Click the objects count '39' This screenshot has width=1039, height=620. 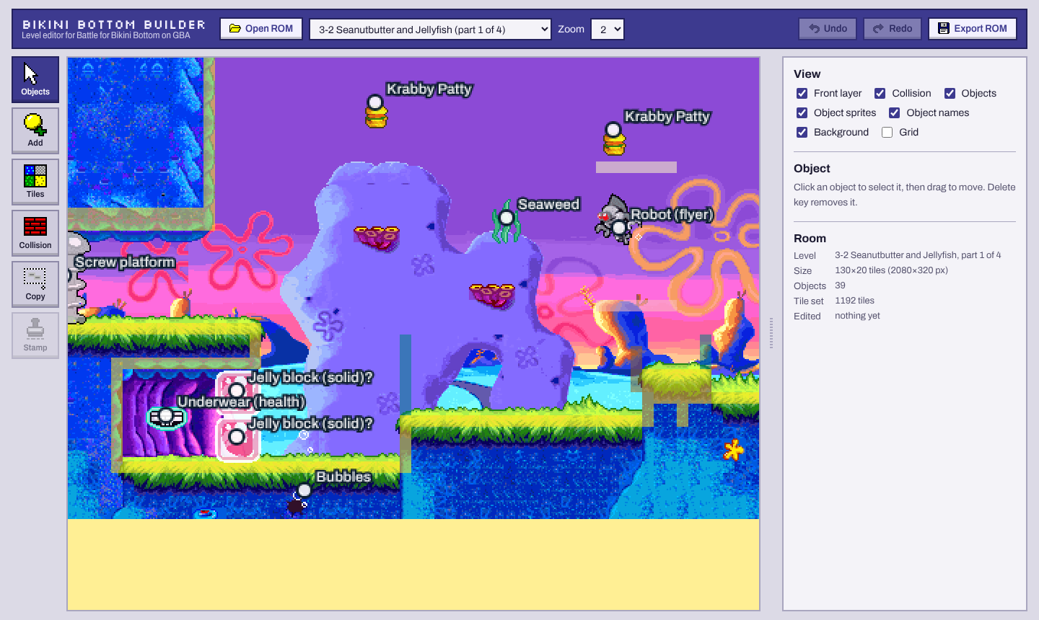tap(840, 285)
